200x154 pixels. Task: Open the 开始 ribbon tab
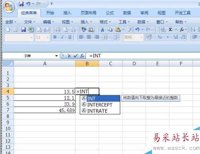tap(50, 13)
